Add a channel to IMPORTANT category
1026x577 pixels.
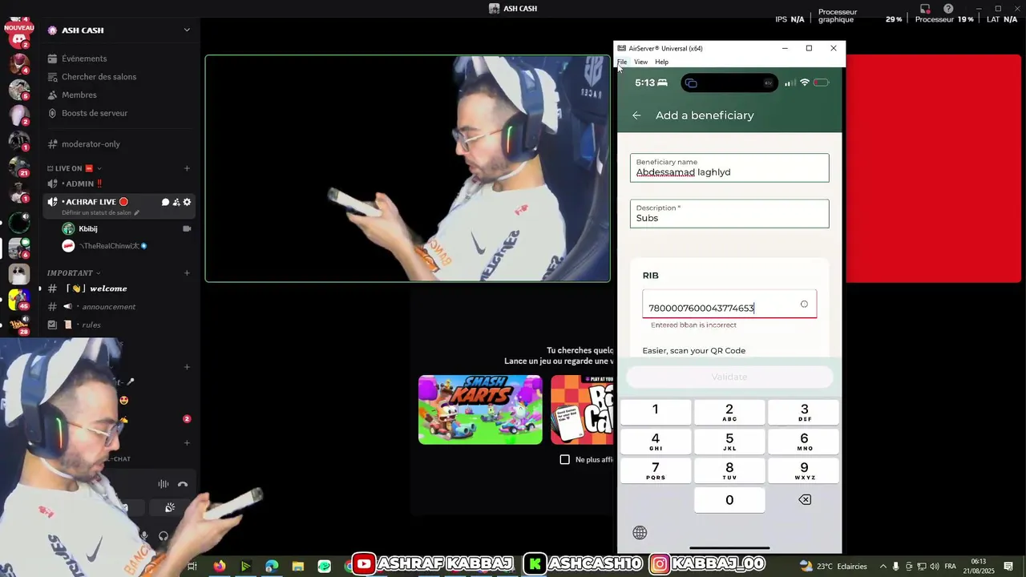187,273
